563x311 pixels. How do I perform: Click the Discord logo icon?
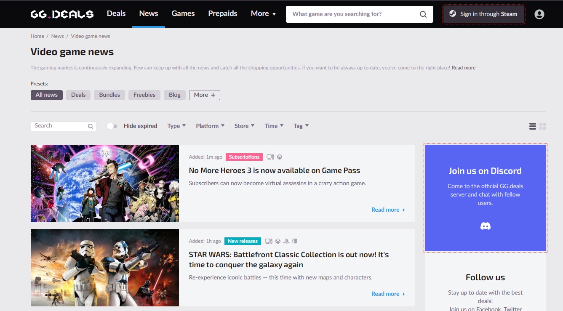tap(486, 226)
